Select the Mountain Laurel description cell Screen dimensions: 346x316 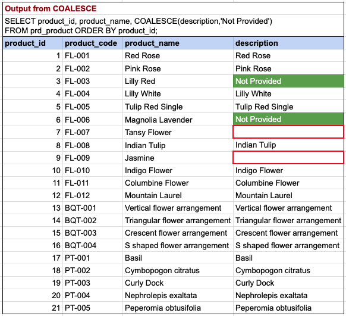pyautogui.click(x=288, y=195)
